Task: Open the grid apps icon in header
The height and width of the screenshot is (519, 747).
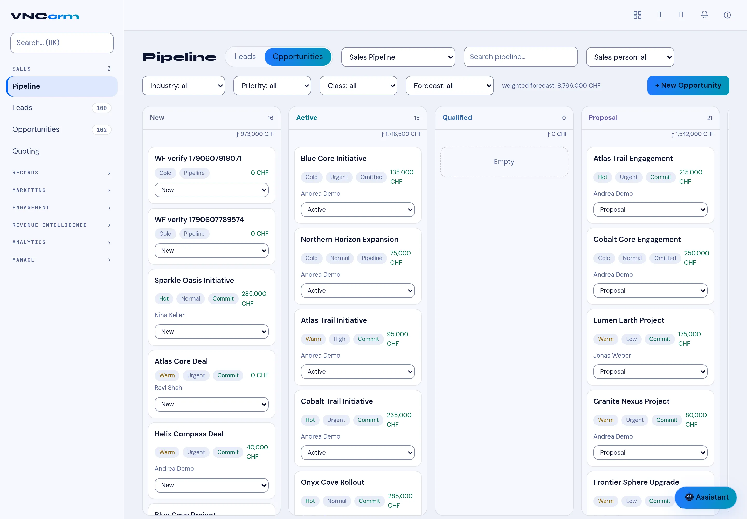Action: click(637, 15)
